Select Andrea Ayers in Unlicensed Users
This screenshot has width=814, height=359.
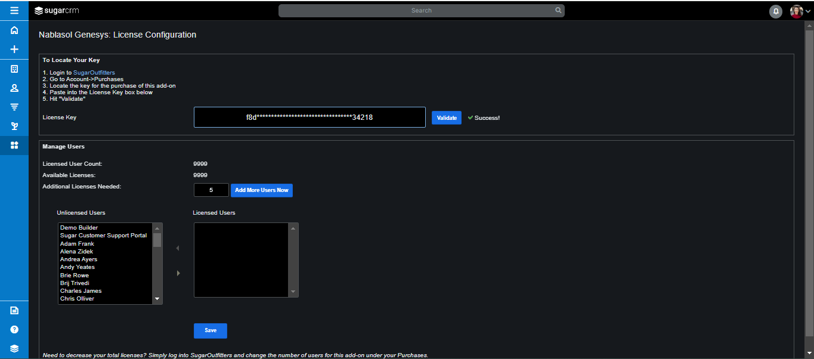(106, 259)
